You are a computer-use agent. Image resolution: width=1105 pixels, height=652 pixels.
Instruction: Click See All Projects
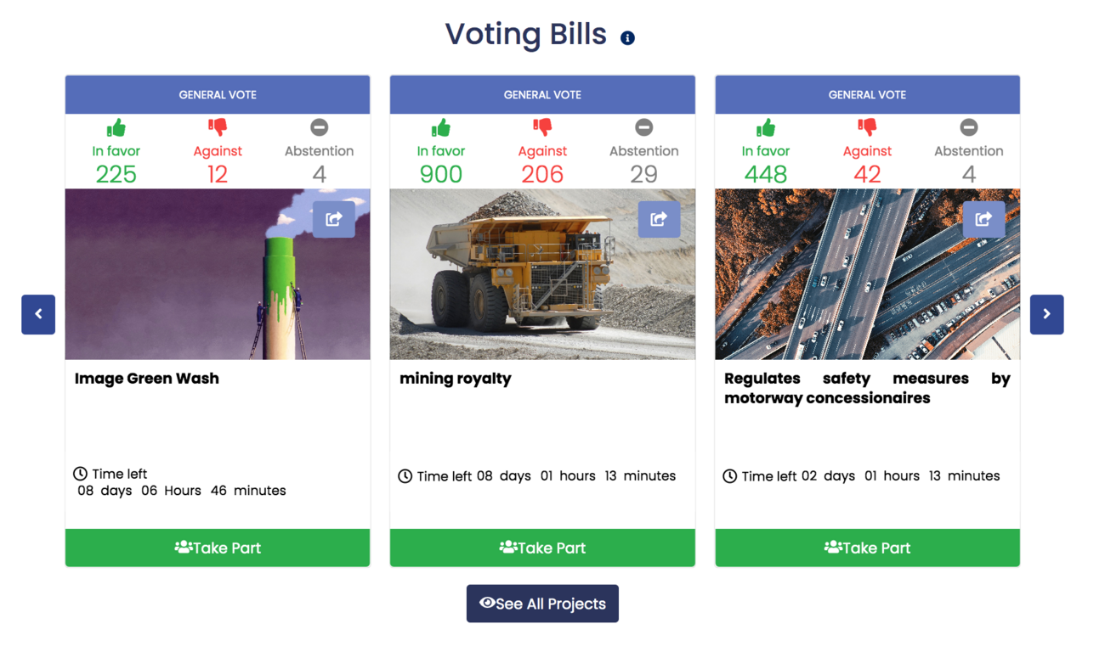pyautogui.click(x=542, y=604)
